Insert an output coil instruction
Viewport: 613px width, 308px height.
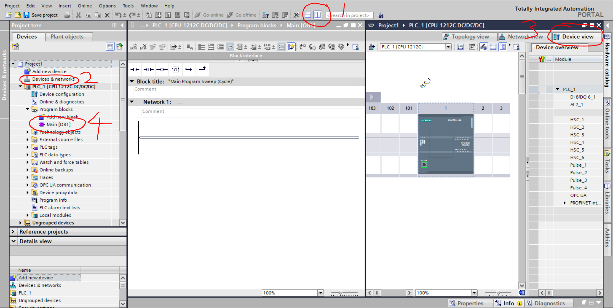pyautogui.click(x=162, y=69)
